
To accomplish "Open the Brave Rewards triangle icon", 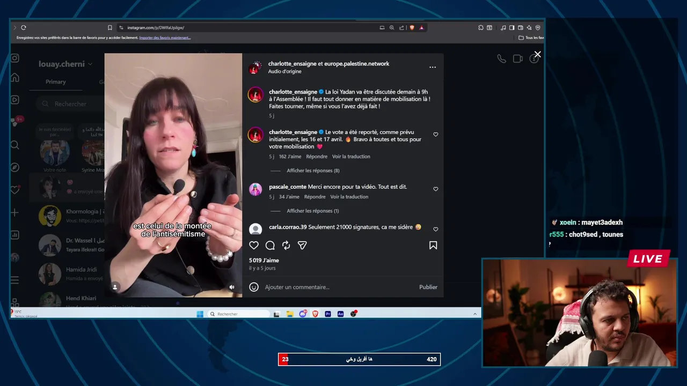I will point(421,27).
